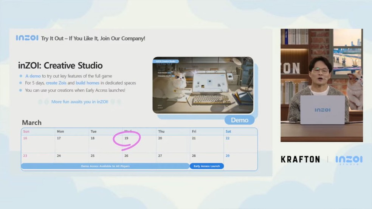The width and height of the screenshot is (372, 209).
Task: Select March 27 in the calendar
Action: 160,156
